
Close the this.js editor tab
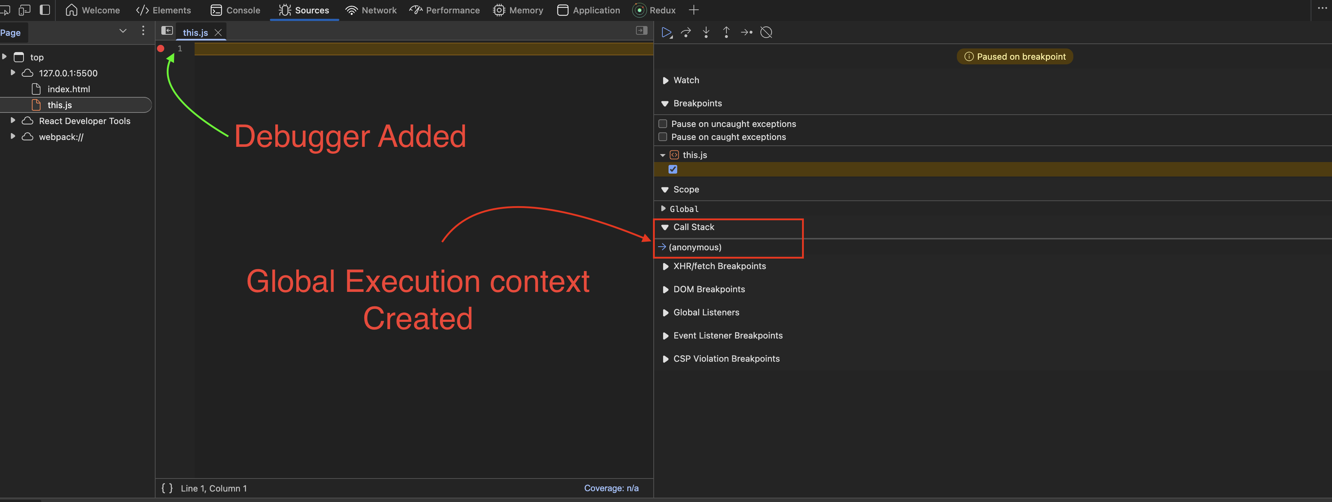tap(218, 33)
